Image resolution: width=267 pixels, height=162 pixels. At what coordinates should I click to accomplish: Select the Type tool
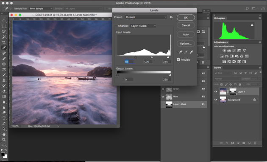[4, 118]
